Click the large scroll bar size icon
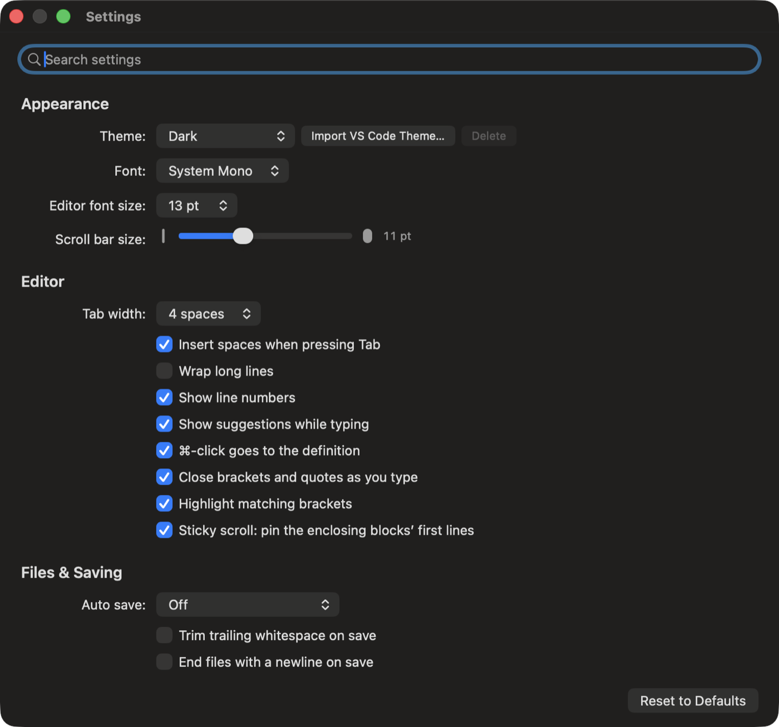The width and height of the screenshot is (779, 727). [x=367, y=236]
